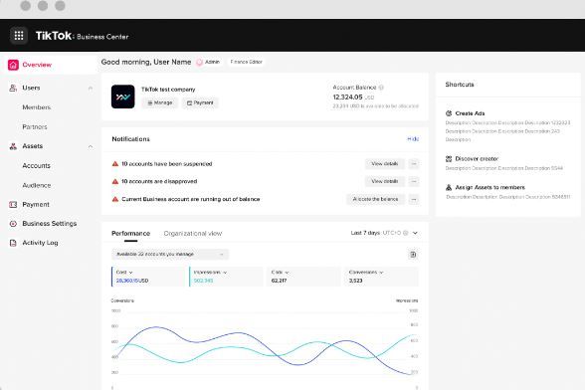Click the Cost value 28,360.15 USD
Image resolution: width=585 pixels, height=390 pixels.
(132, 281)
